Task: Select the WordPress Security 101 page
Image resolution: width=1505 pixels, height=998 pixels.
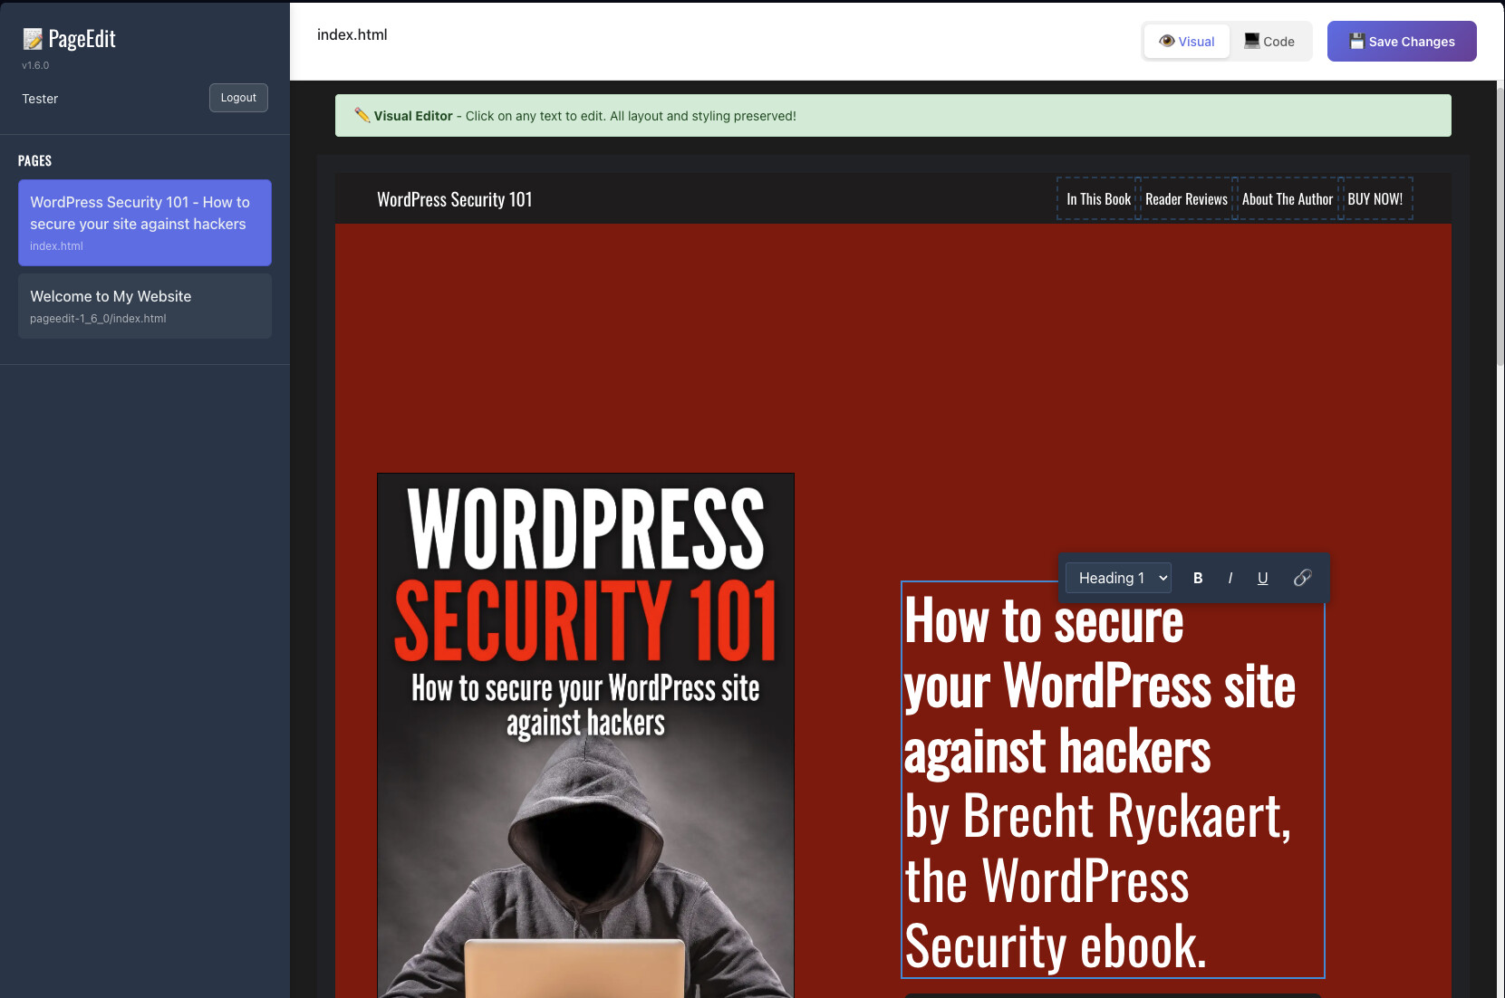Action: tap(145, 223)
